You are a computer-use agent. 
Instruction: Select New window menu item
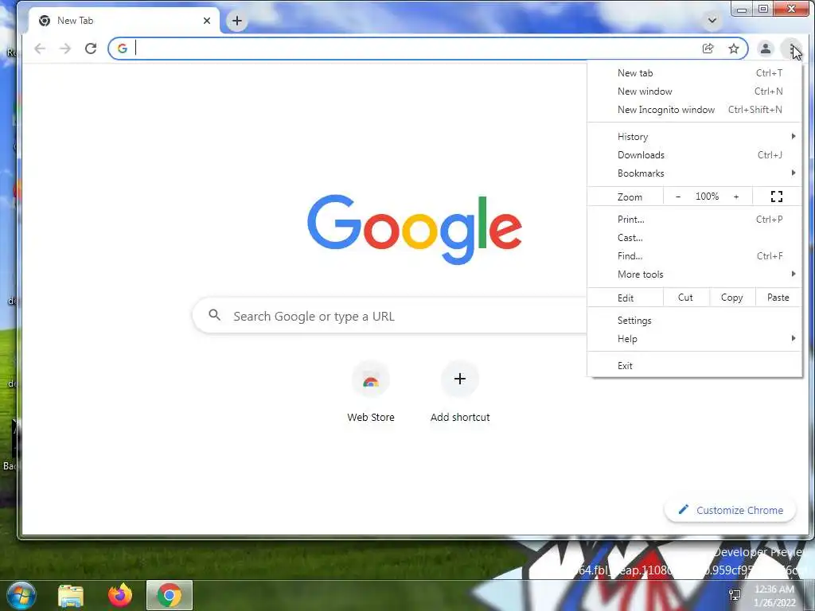click(695, 91)
